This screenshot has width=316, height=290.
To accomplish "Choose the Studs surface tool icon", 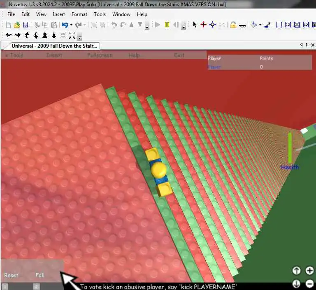I will pyautogui.click(x=306, y=25).
